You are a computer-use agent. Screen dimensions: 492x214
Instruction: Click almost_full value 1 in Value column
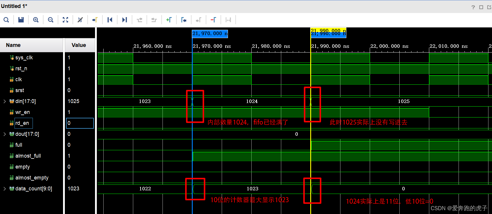(69, 156)
